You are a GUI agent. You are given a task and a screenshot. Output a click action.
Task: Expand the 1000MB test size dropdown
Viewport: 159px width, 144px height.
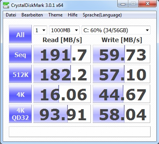coord(64,30)
